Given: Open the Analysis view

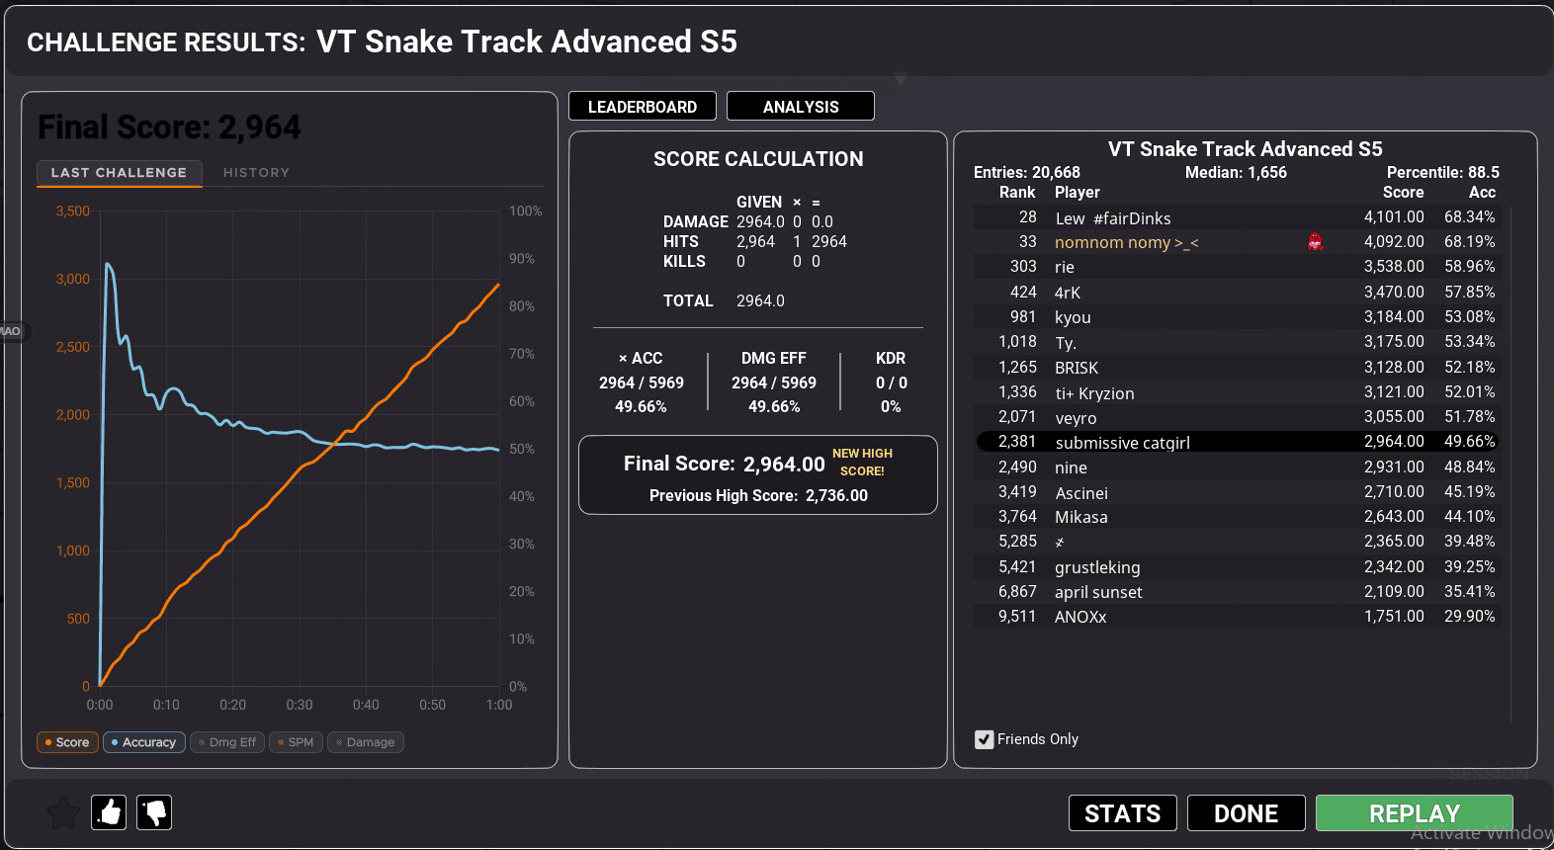Looking at the screenshot, I should coord(801,106).
